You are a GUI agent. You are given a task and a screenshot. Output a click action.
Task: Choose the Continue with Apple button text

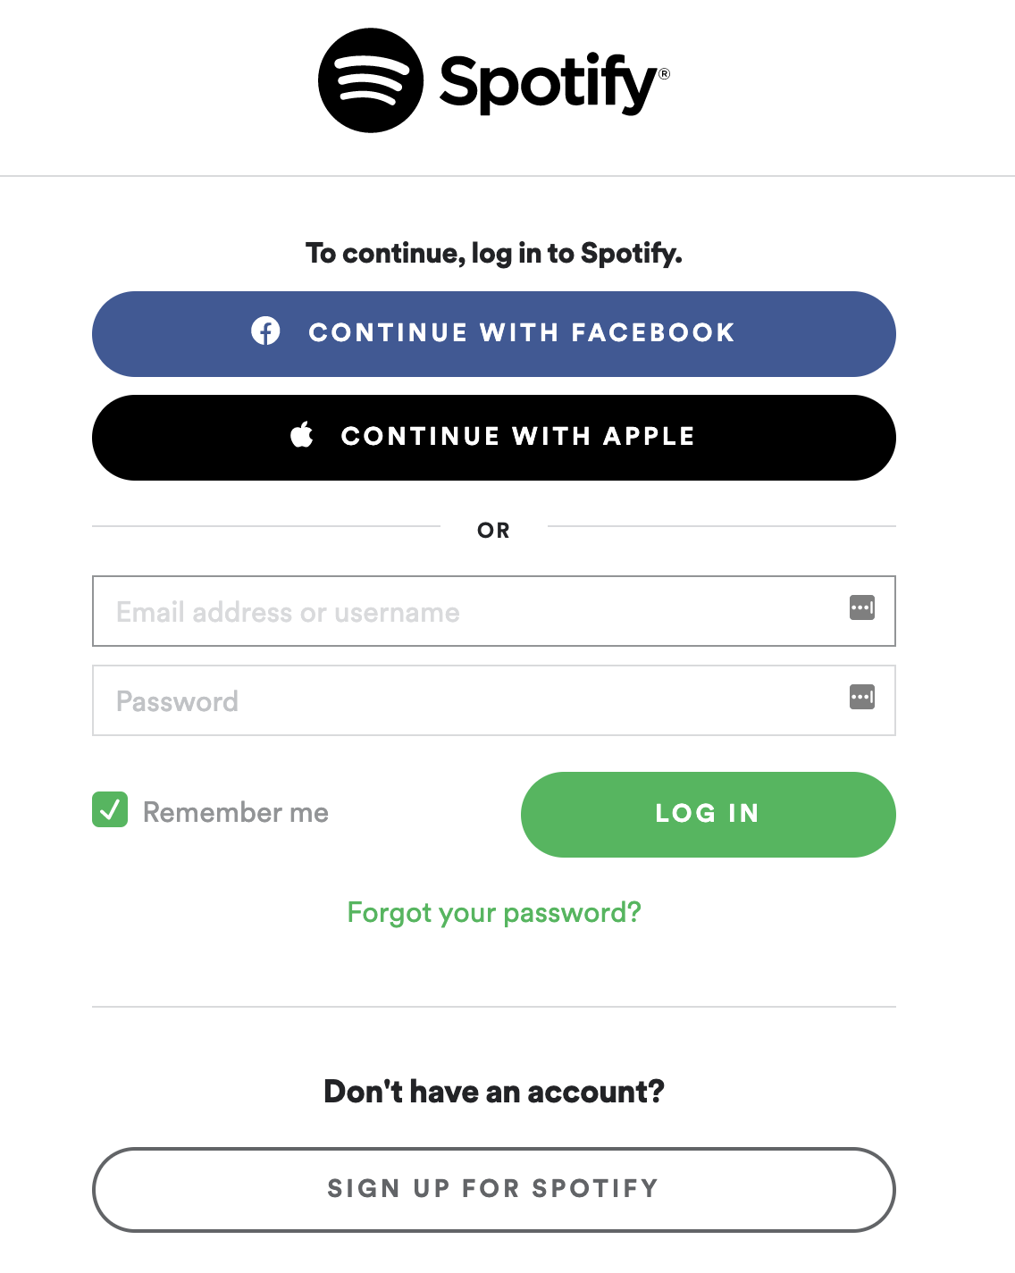pos(517,436)
